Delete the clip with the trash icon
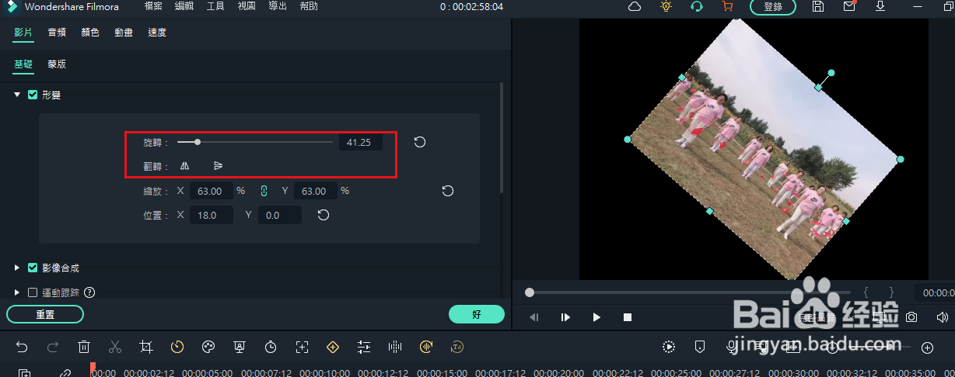The width and height of the screenshot is (955, 377). pyautogui.click(x=84, y=347)
